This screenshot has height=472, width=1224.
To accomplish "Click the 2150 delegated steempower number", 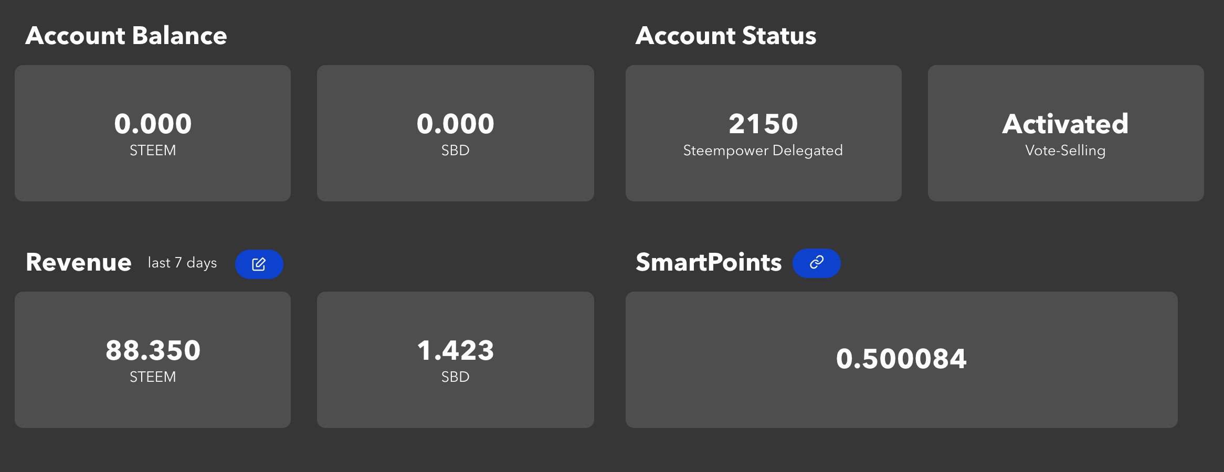I will (763, 124).
